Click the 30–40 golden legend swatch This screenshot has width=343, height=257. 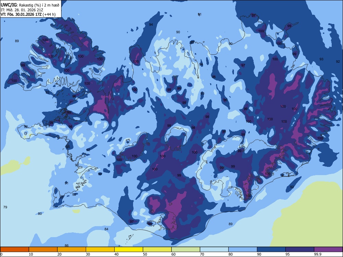click(100, 249)
